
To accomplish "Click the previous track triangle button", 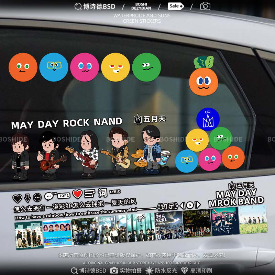I will [183, 205].
